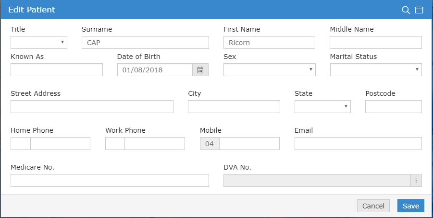Focus the First Name field with Ricorn

tap(269, 42)
